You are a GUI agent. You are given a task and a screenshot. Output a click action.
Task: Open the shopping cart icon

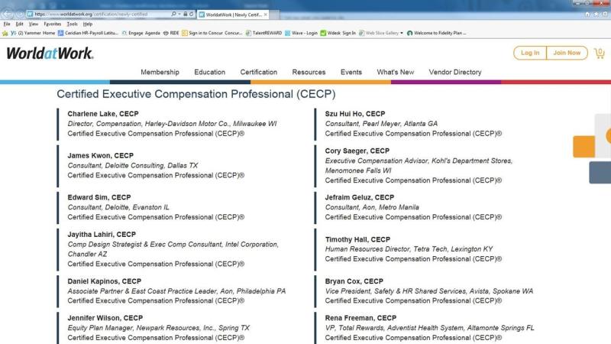click(x=600, y=53)
